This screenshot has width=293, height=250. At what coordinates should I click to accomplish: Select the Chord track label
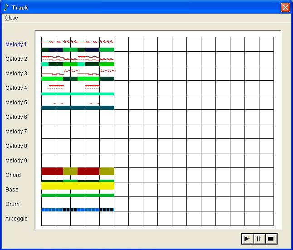(13, 175)
